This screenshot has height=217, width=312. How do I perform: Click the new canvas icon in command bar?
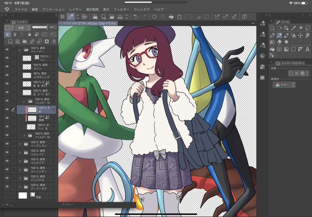point(104,17)
